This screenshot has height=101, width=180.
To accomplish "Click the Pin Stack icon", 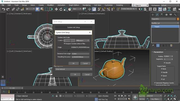I will coord(153,45).
